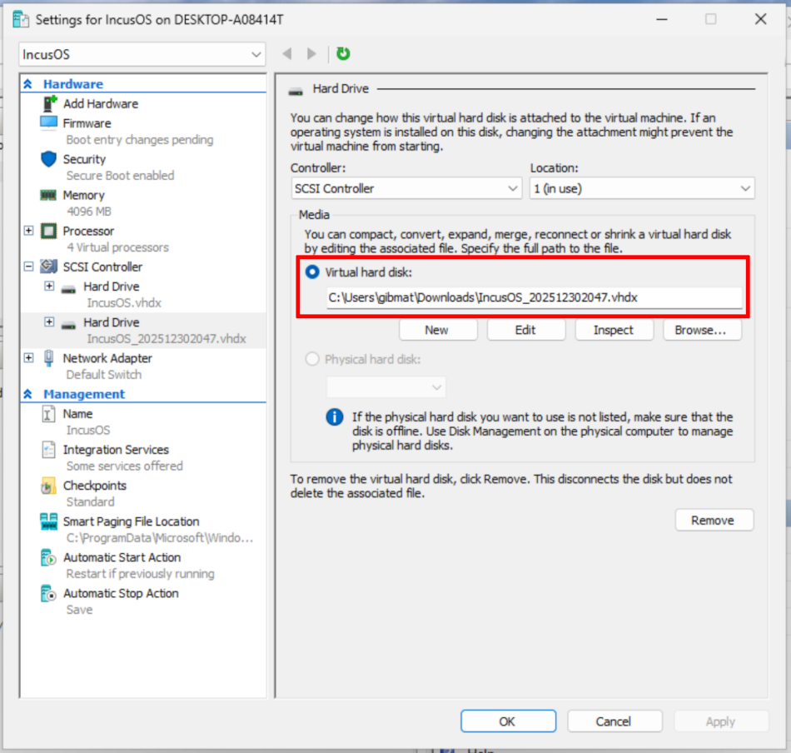This screenshot has height=753, width=791.
Task: Expand the Processor tree node
Action: [28, 231]
